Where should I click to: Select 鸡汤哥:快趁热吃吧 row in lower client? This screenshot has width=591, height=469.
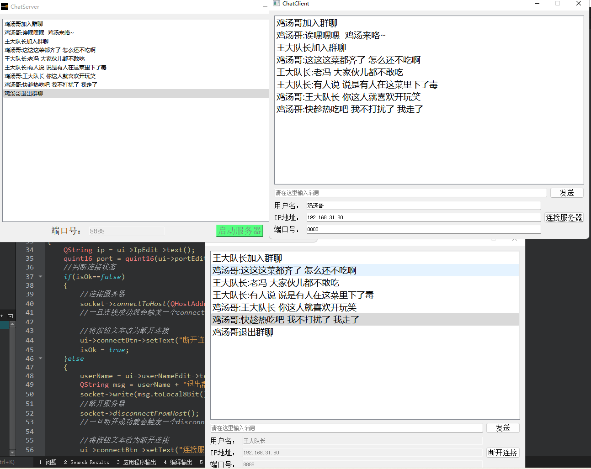(x=365, y=320)
